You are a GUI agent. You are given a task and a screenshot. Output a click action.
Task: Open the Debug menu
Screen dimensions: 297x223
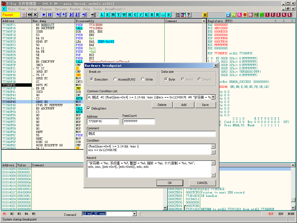coord(32,9)
